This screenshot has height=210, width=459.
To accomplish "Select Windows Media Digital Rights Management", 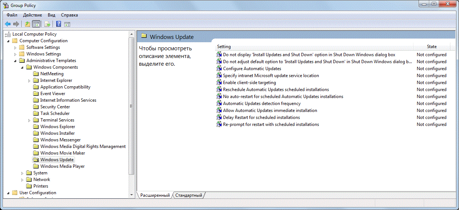I will [83, 146].
